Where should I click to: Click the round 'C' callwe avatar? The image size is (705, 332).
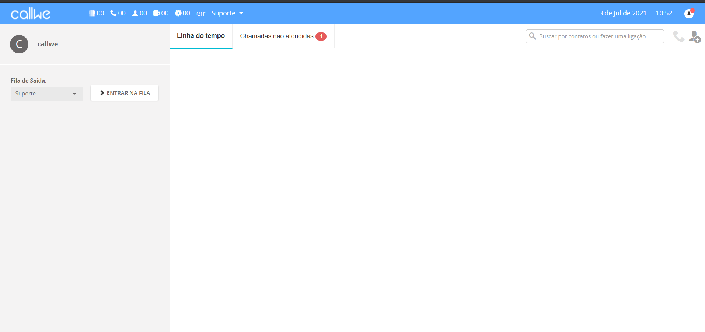(x=19, y=44)
